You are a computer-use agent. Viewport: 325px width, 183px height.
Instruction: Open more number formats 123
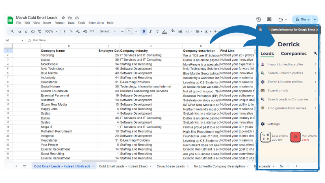(92, 31)
